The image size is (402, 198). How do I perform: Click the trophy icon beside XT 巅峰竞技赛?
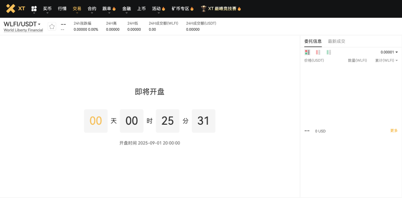203,8
